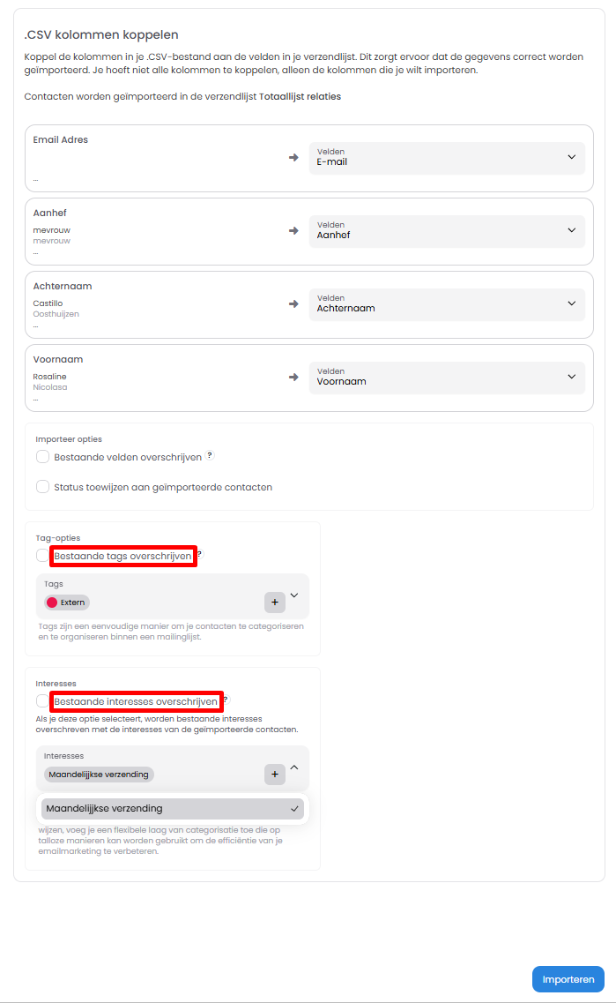Click the arrow icon in Email Adres row
The width and height of the screenshot is (616, 1003).
(x=293, y=157)
